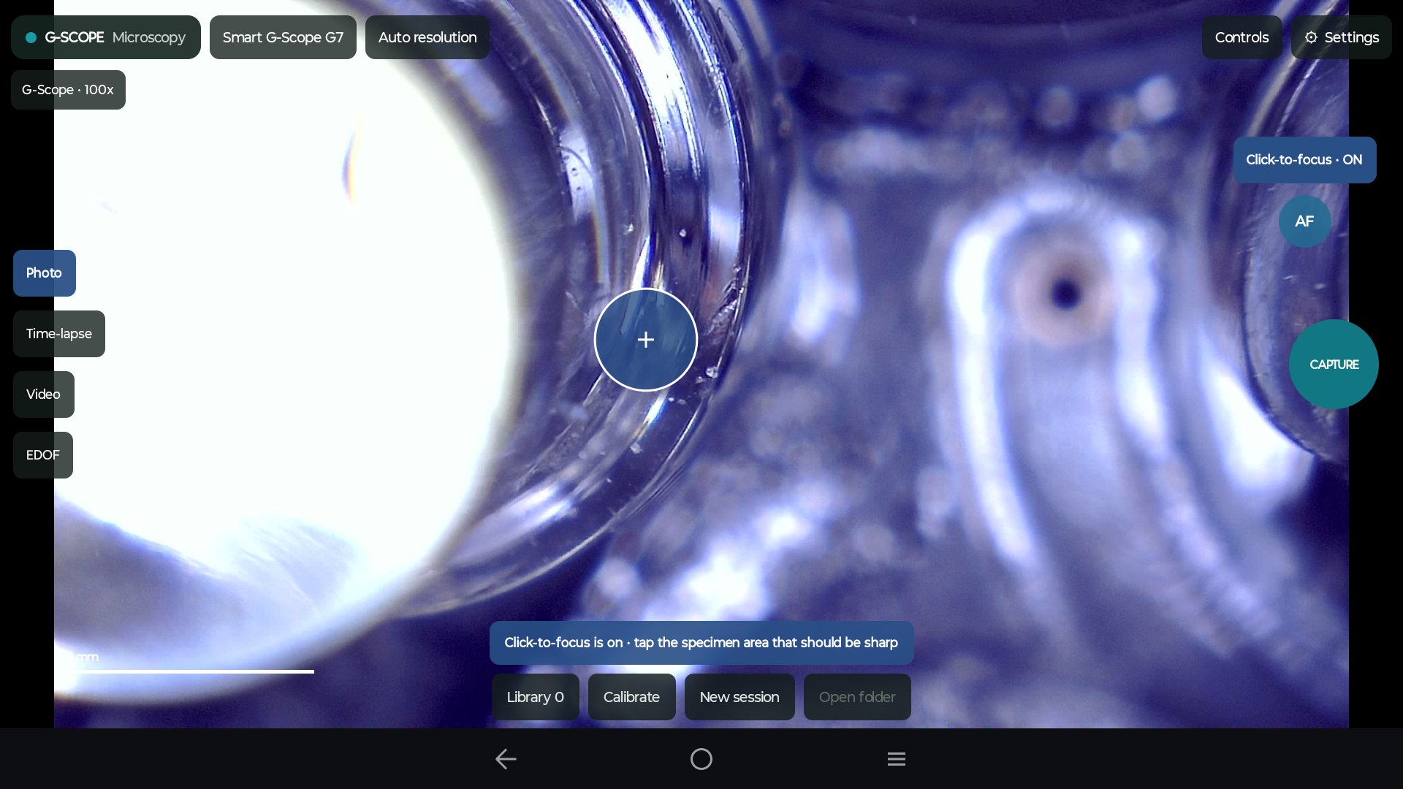Screen dimensions: 1403x789
Task: Change the G-Scope 100x magnification
Action: click(x=68, y=90)
